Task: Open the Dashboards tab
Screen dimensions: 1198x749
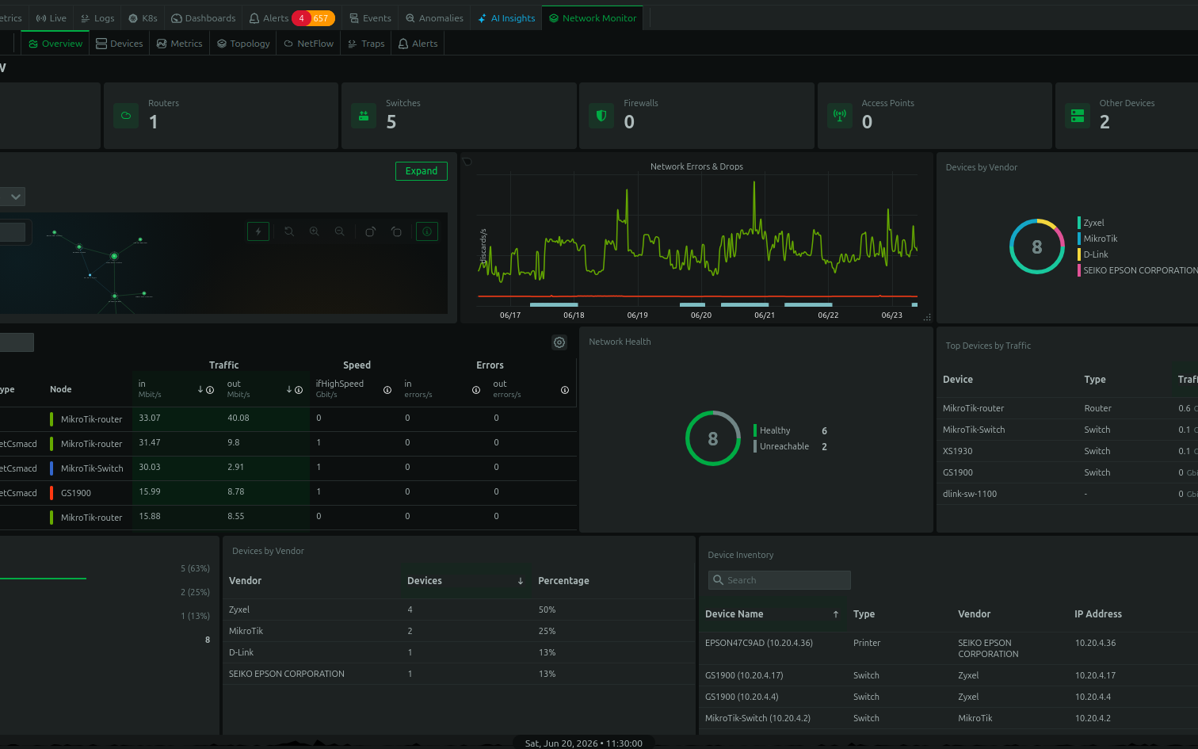Action: click(x=204, y=18)
